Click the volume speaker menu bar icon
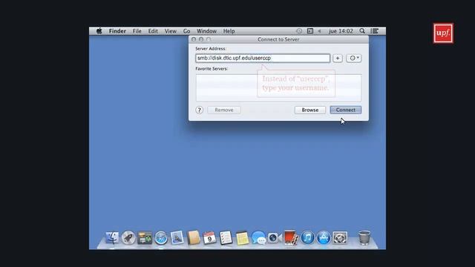The width and height of the screenshot is (475, 267). 319,31
